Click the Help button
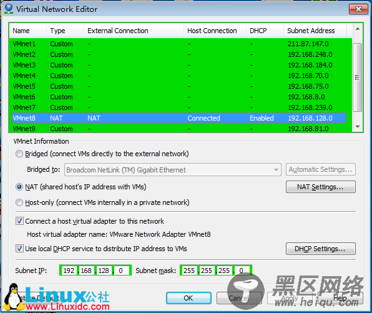 [340, 298]
